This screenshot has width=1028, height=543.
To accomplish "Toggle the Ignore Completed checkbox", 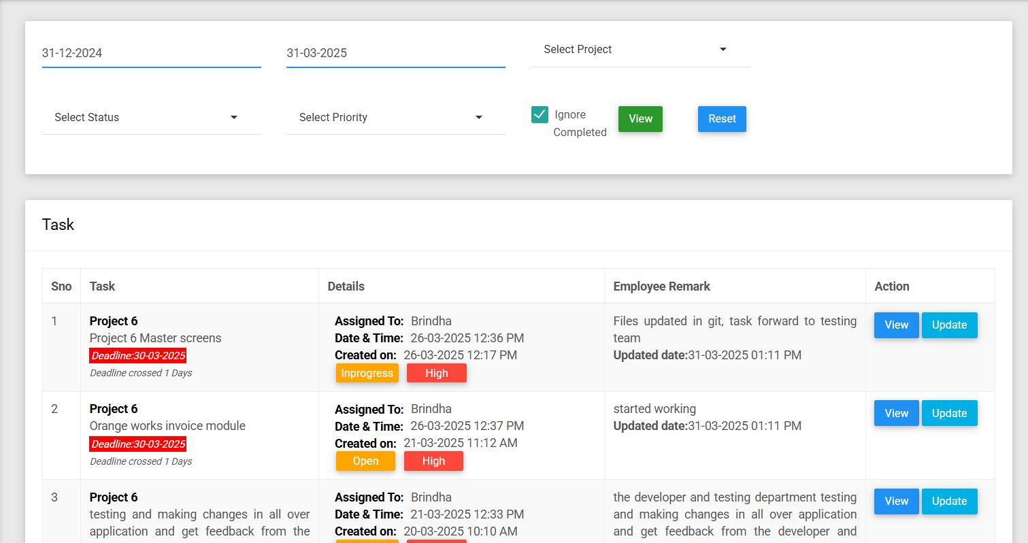I will point(540,115).
